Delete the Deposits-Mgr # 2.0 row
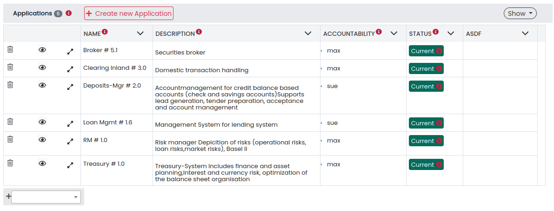 tap(10, 85)
